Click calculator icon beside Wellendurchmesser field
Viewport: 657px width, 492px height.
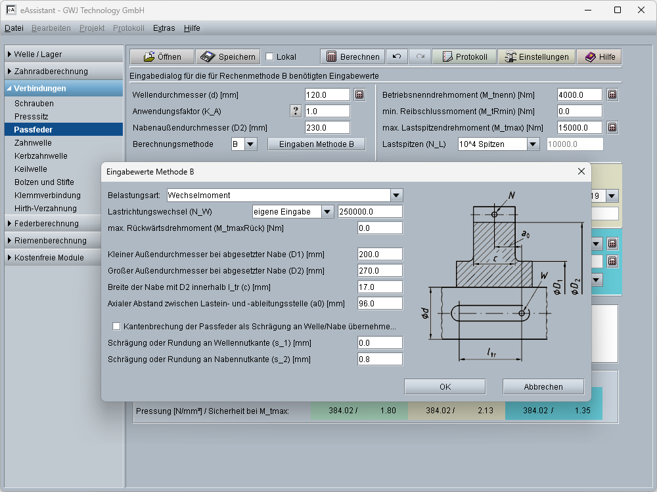point(359,95)
